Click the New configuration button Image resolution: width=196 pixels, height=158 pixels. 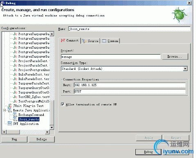14,139
